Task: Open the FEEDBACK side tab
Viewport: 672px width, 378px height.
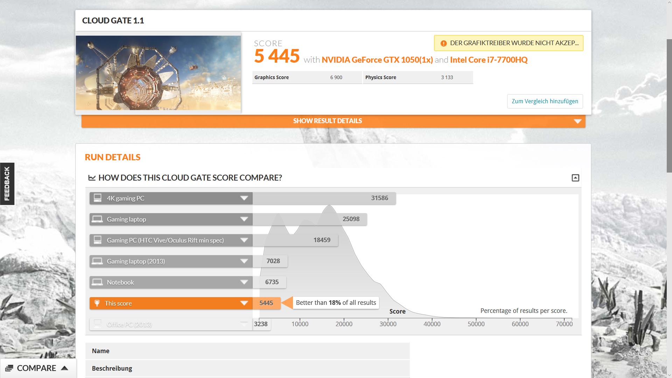Action: (x=7, y=184)
